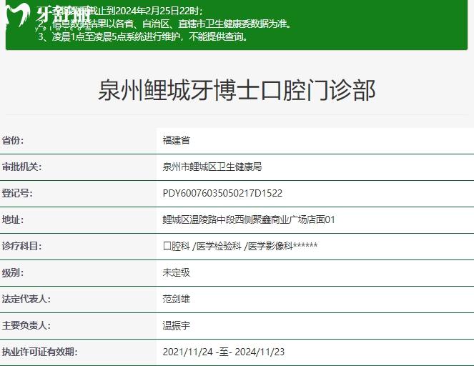474x366 pixels.
Task: Click the 审批机关 label
Action: pos(21,167)
